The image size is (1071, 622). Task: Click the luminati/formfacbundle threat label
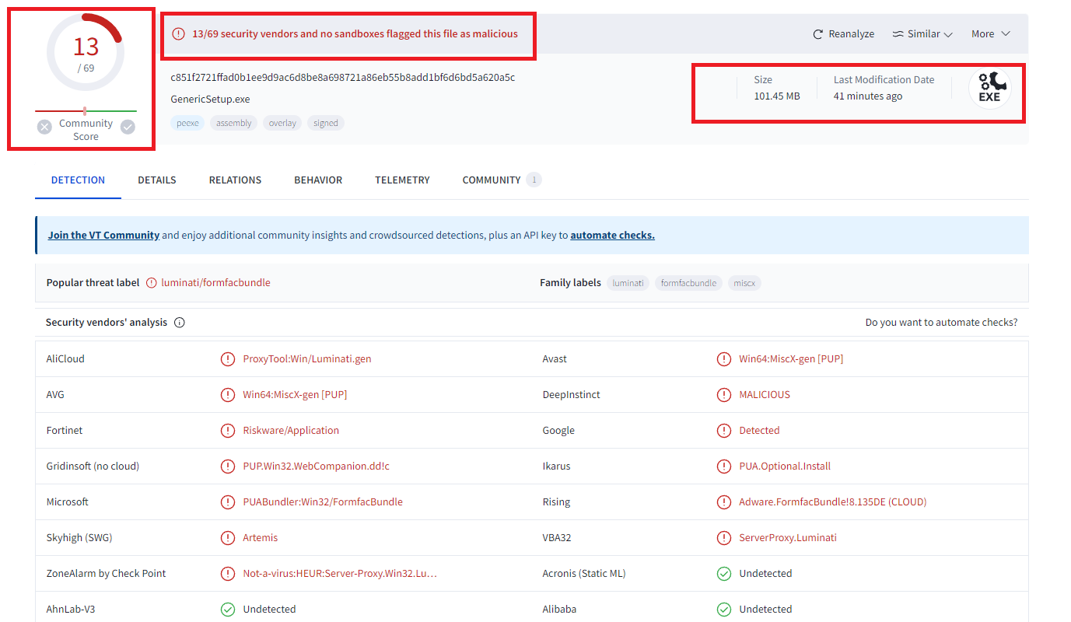coord(215,283)
